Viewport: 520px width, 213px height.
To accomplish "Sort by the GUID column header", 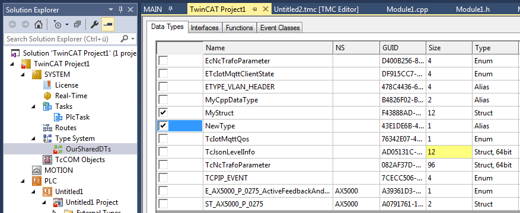I will tap(403, 47).
